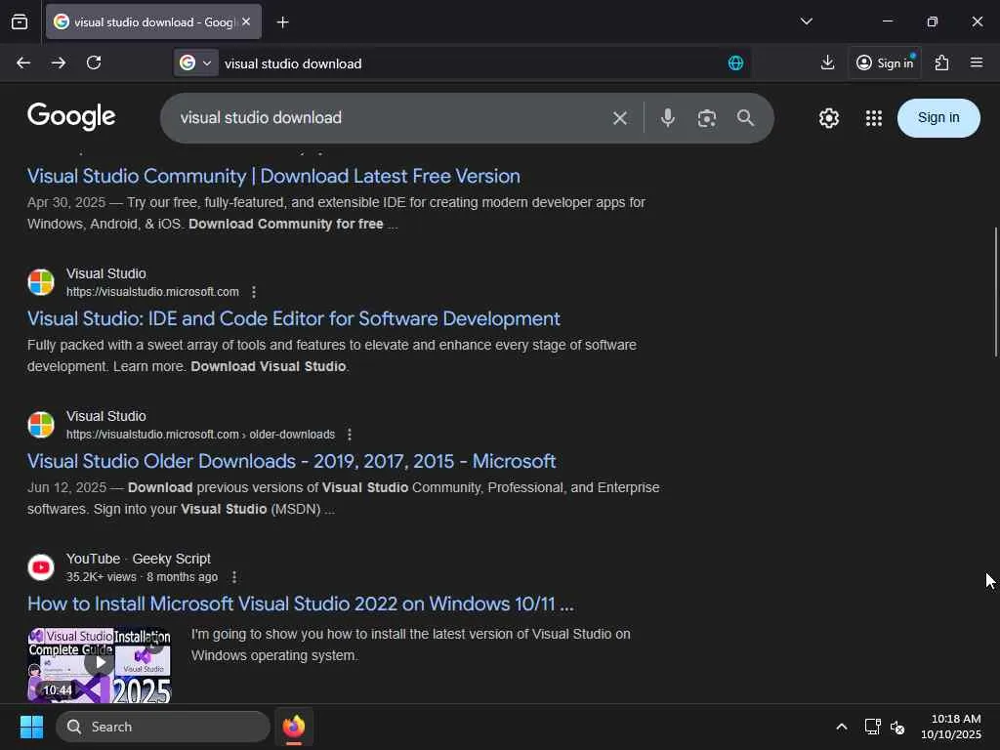
Task: Click the blue Google Sign in button
Action: click(938, 118)
